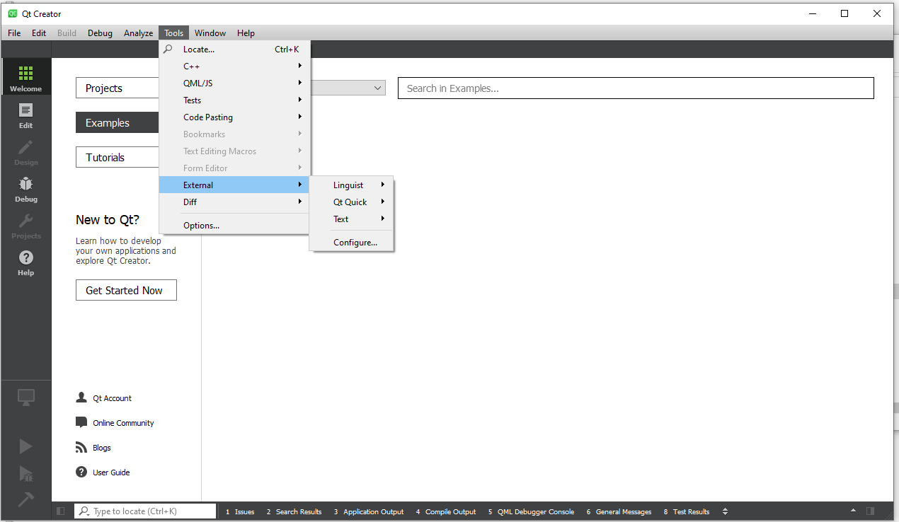This screenshot has height=522, width=899.
Task: Open the kit selector monitor icon
Action: click(x=25, y=398)
